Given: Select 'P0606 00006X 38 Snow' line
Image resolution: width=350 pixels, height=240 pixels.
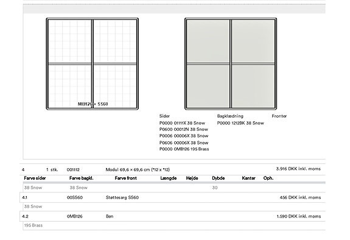Looking at the screenshot, I should click(184, 143).
